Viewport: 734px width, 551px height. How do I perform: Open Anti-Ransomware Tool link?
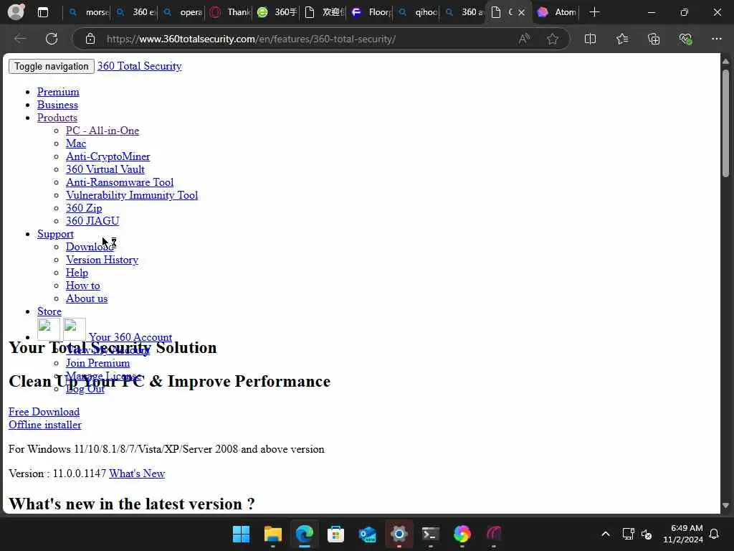coord(120,182)
